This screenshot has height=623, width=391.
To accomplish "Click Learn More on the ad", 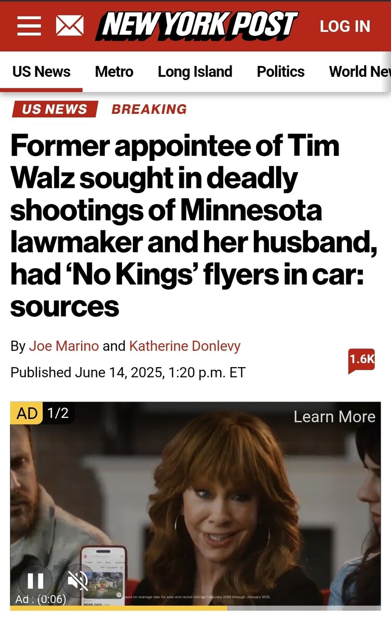I will click(x=334, y=416).
